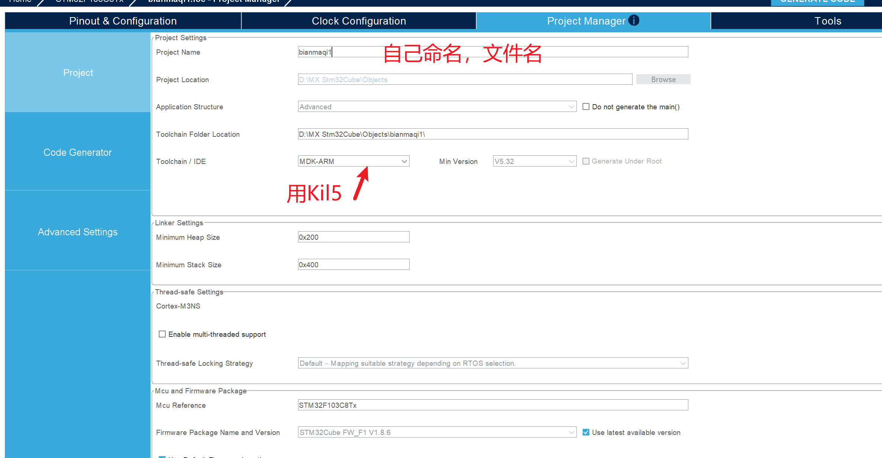The width and height of the screenshot is (882, 458).
Task: Open Advanced Settings side section
Action: click(78, 232)
